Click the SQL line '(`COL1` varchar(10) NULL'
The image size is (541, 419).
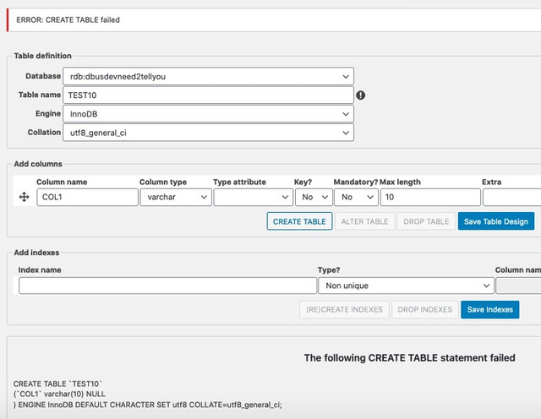pos(59,394)
